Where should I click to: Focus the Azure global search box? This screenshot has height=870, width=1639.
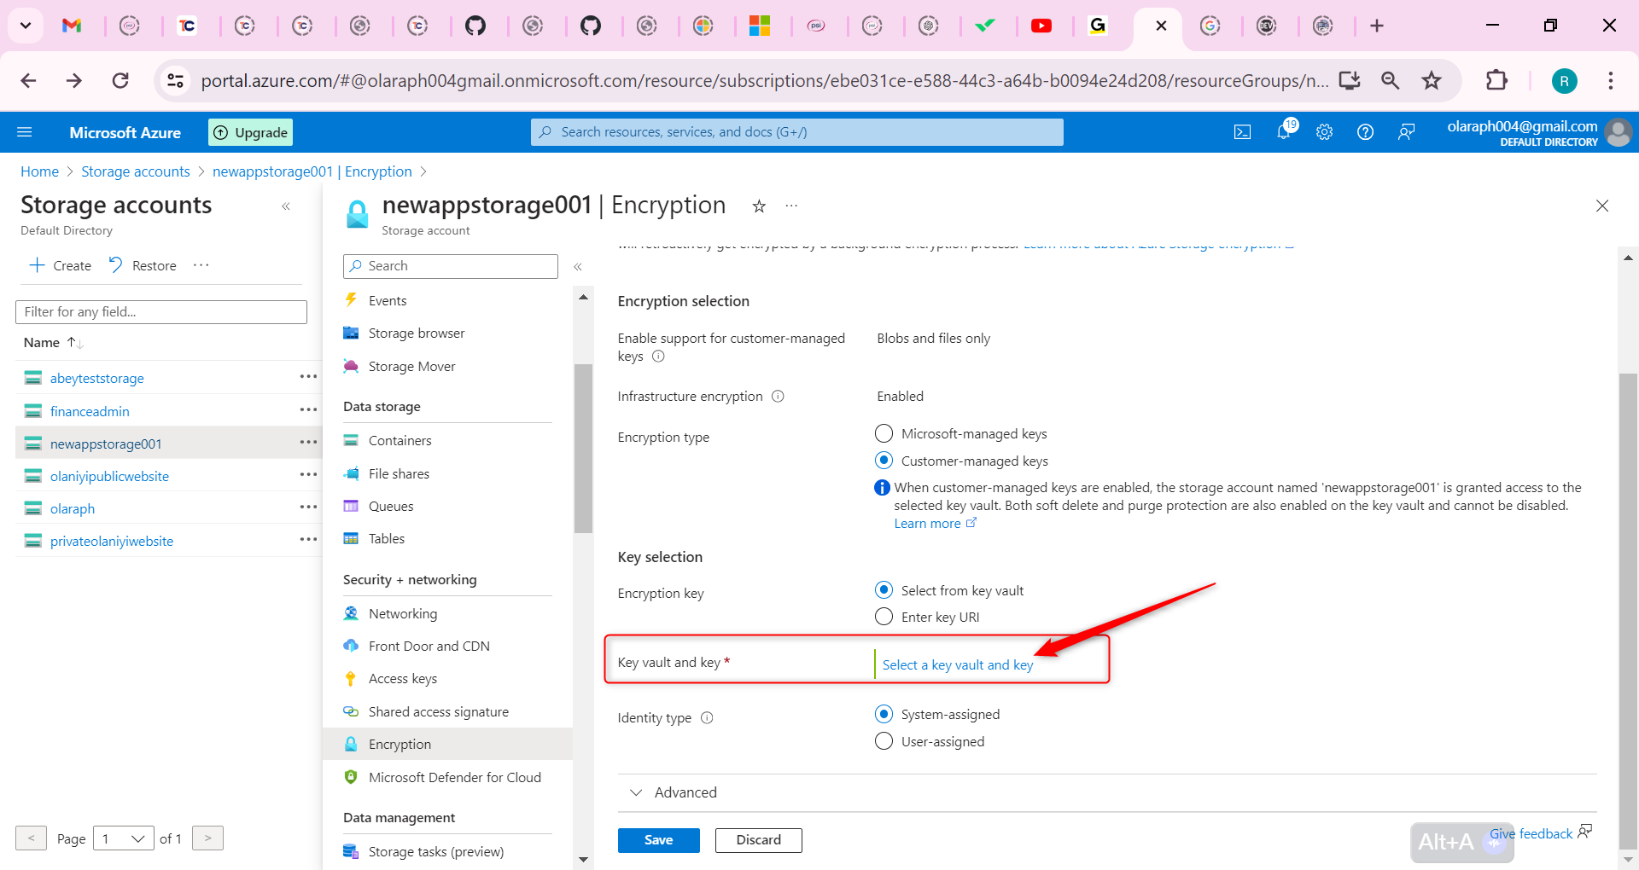coord(797,132)
